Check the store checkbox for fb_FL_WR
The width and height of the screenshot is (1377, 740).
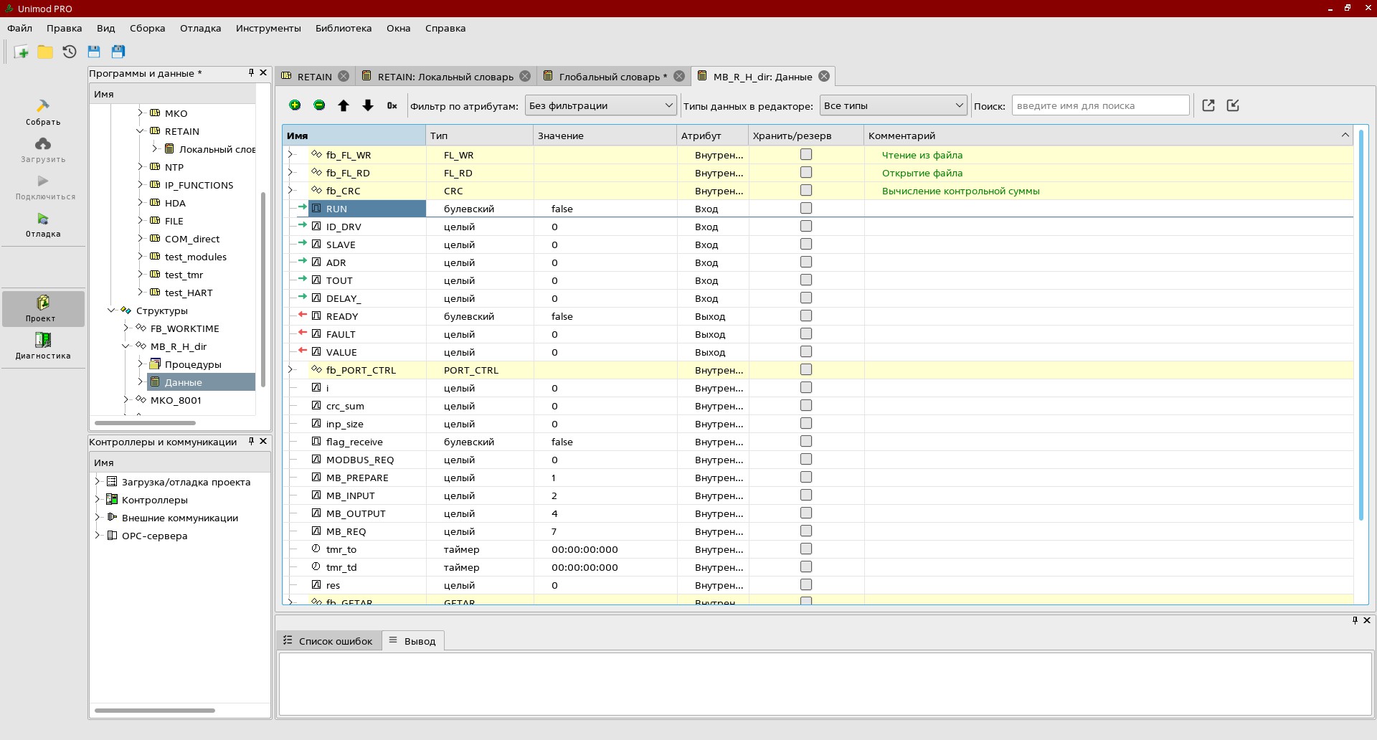(806, 154)
